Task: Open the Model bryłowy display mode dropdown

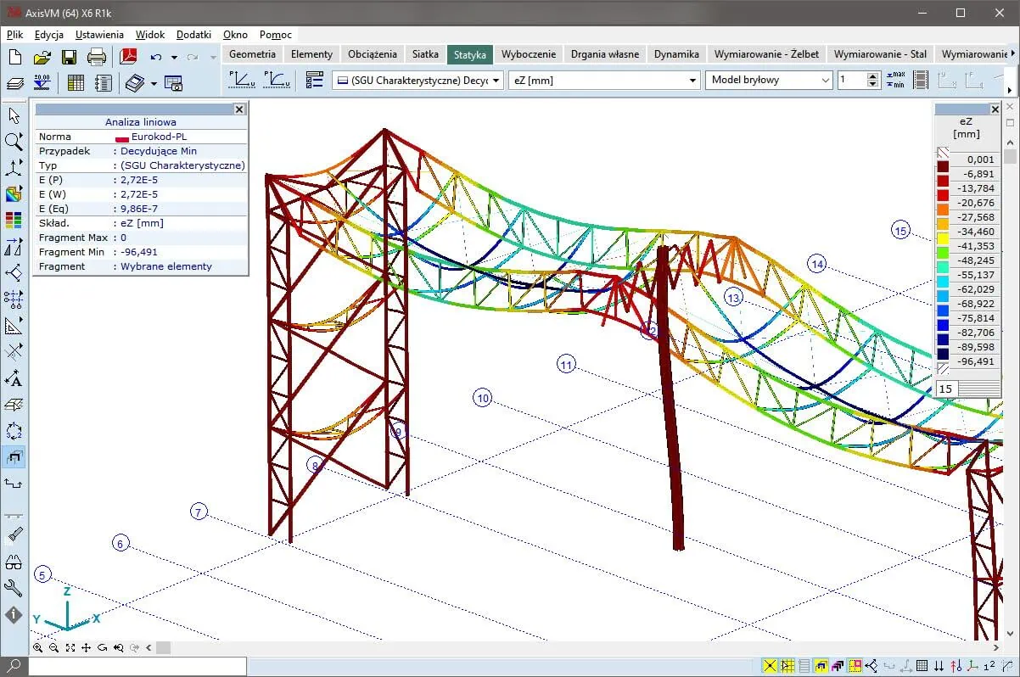Action: point(825,81)
